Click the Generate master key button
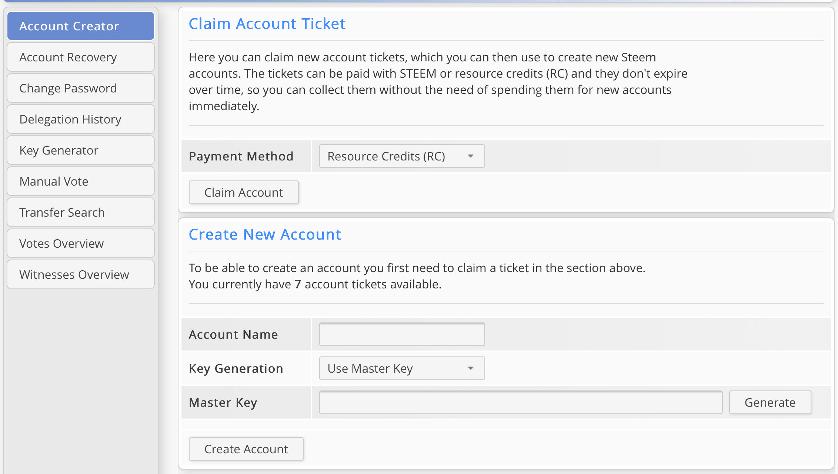This screenshot has height=474, width=838. click(770, 403)
